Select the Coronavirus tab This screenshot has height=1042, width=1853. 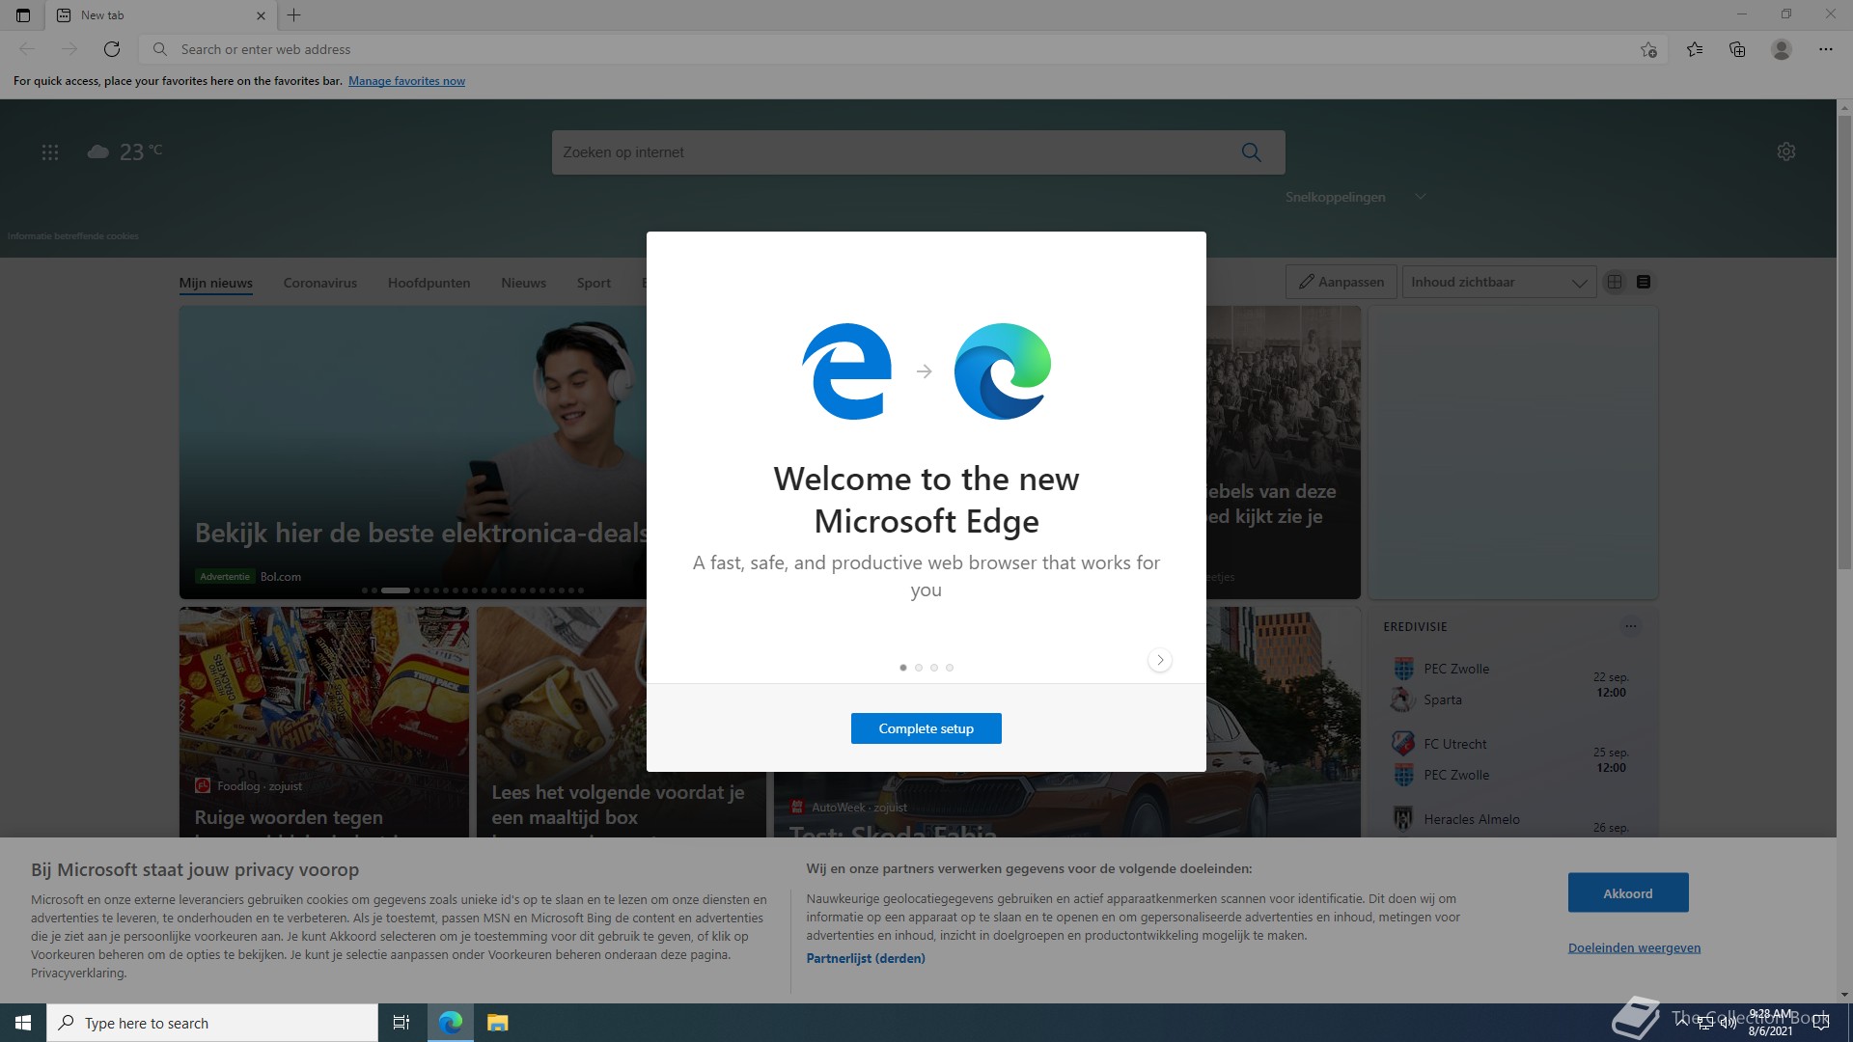click(320, 283)
